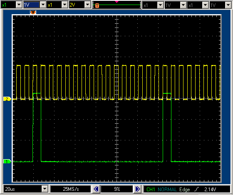This screenshot has width=233, height=195.
Task: Click the left blue arrow beside 9%
Action: 96,189
